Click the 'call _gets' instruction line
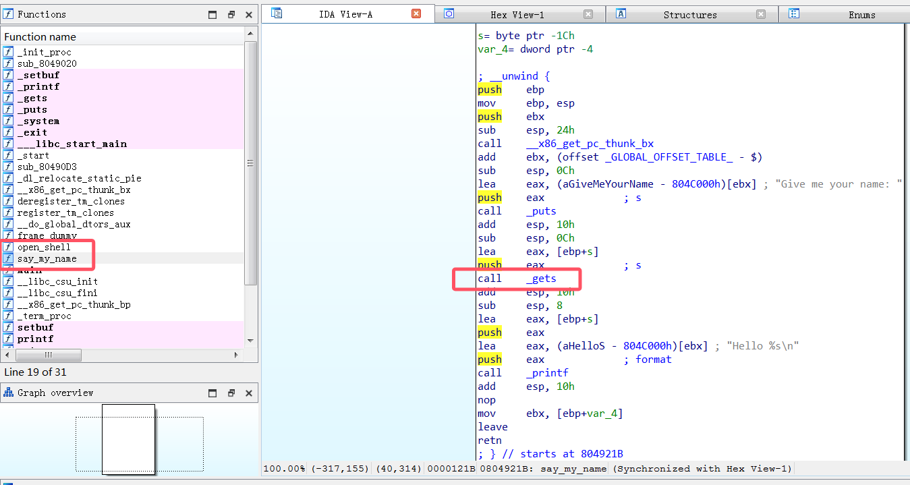 click(x=517, y=279)
